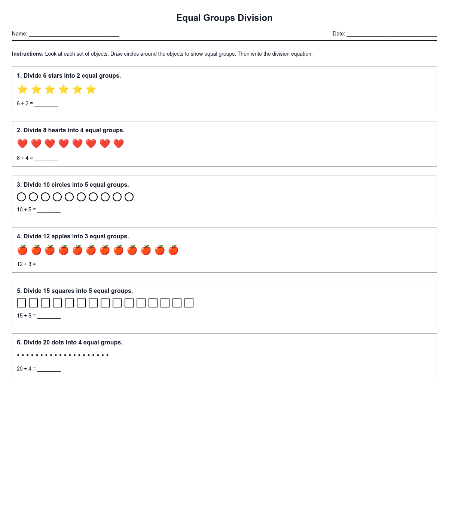
Task: Click the first apple in problem 4
Action: click(x=22, y=250)
